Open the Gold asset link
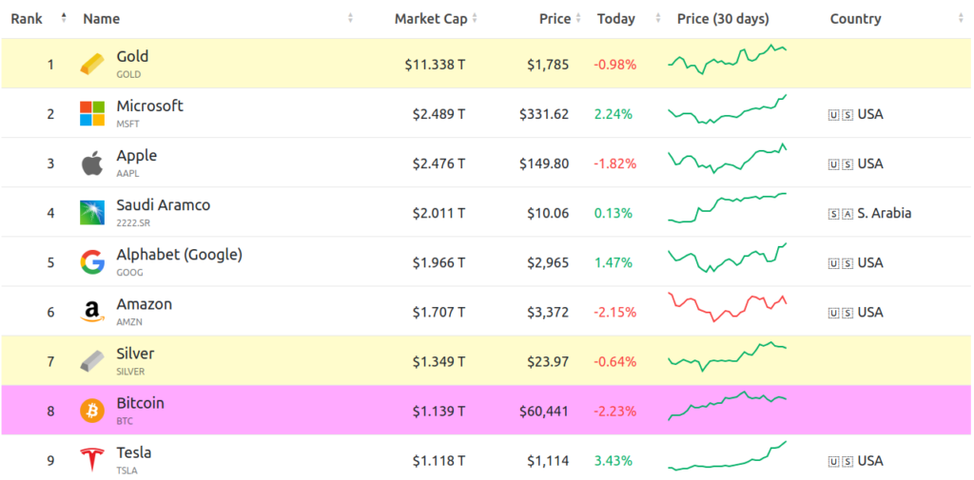This screenshot has height=480, width=974. (x=132, y=56)
